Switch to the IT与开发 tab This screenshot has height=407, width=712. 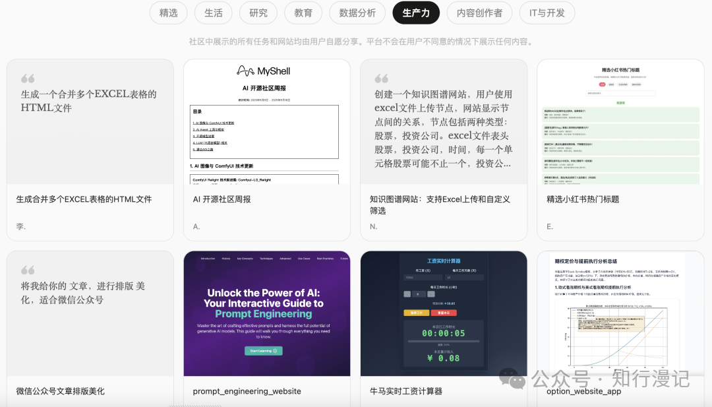click(547, 13)
